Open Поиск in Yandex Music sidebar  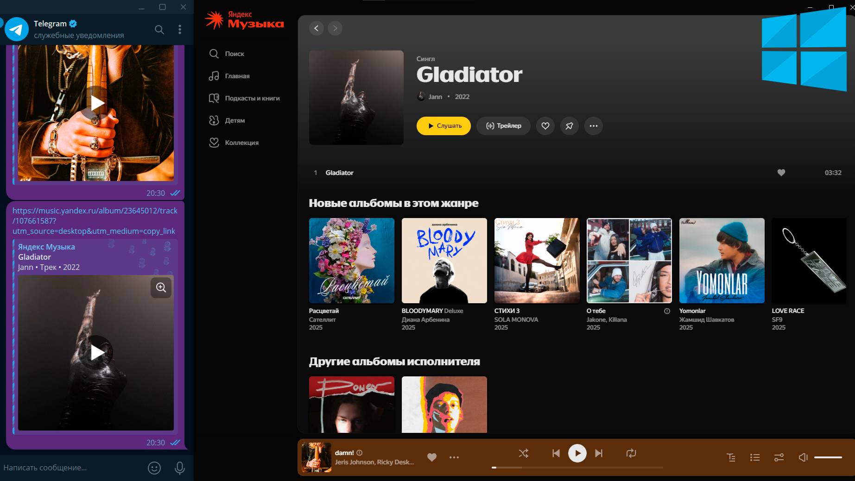click(227, 54)
